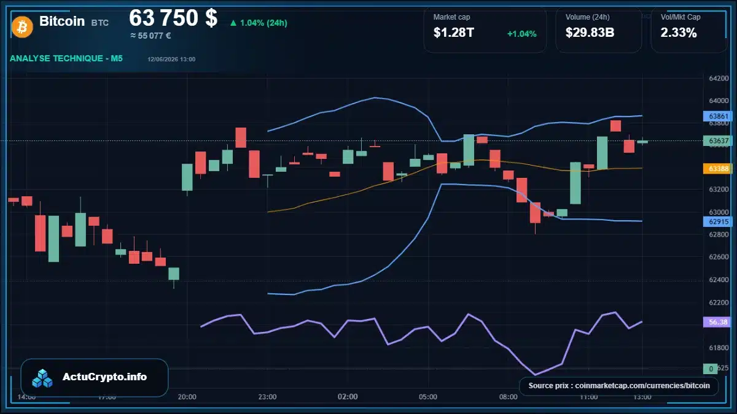The height and width of the screenshot is (414, 737).
Task: Click the 23:00 time axis label
Action: tap(267, 397)
